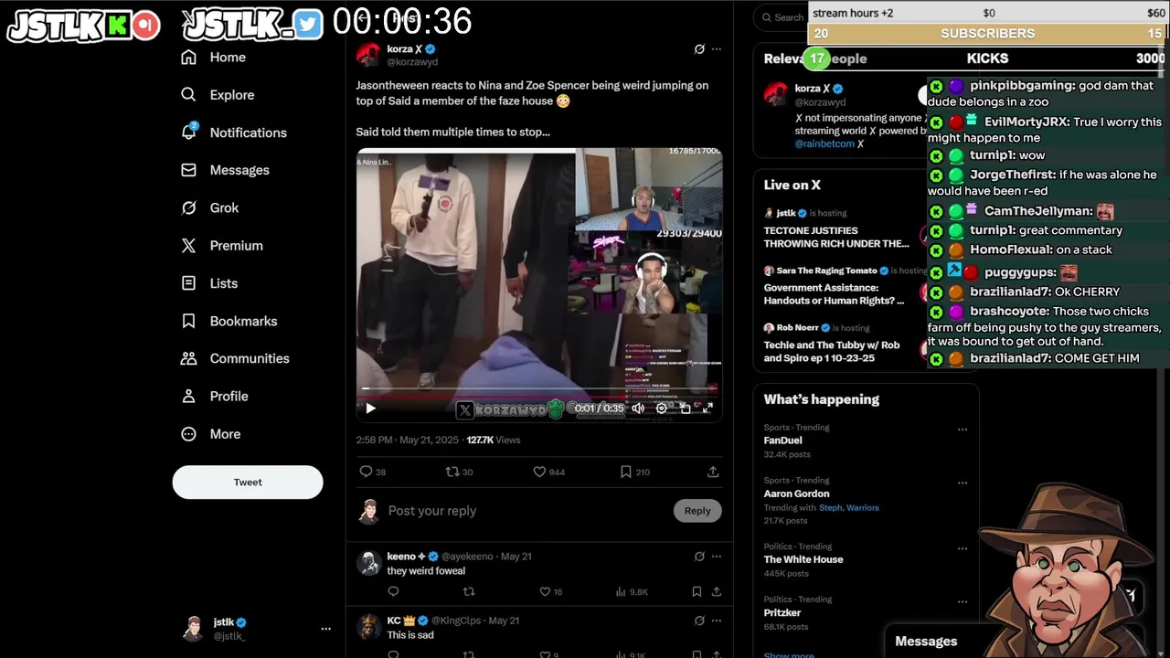Open jstlk's live TECTONE JUSTIFIES broadcast

tap(836, 238)
